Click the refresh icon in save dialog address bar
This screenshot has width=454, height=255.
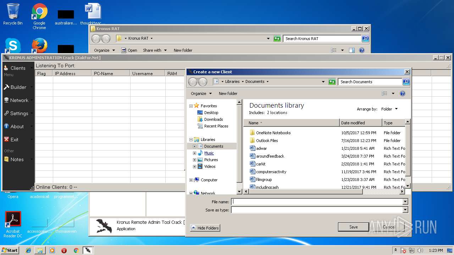(x=332, y=82)
